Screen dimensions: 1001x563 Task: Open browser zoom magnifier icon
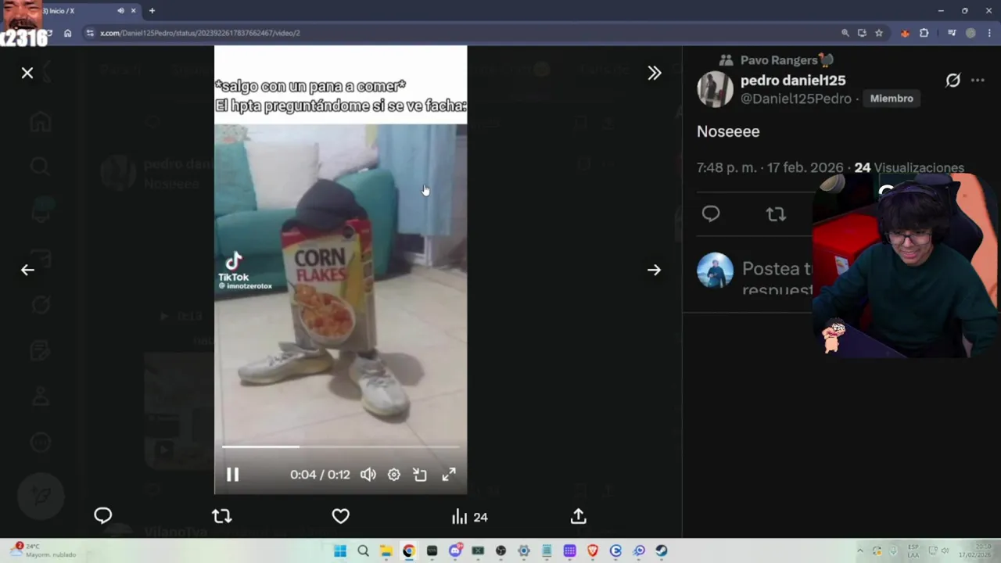tap(845, 33)
